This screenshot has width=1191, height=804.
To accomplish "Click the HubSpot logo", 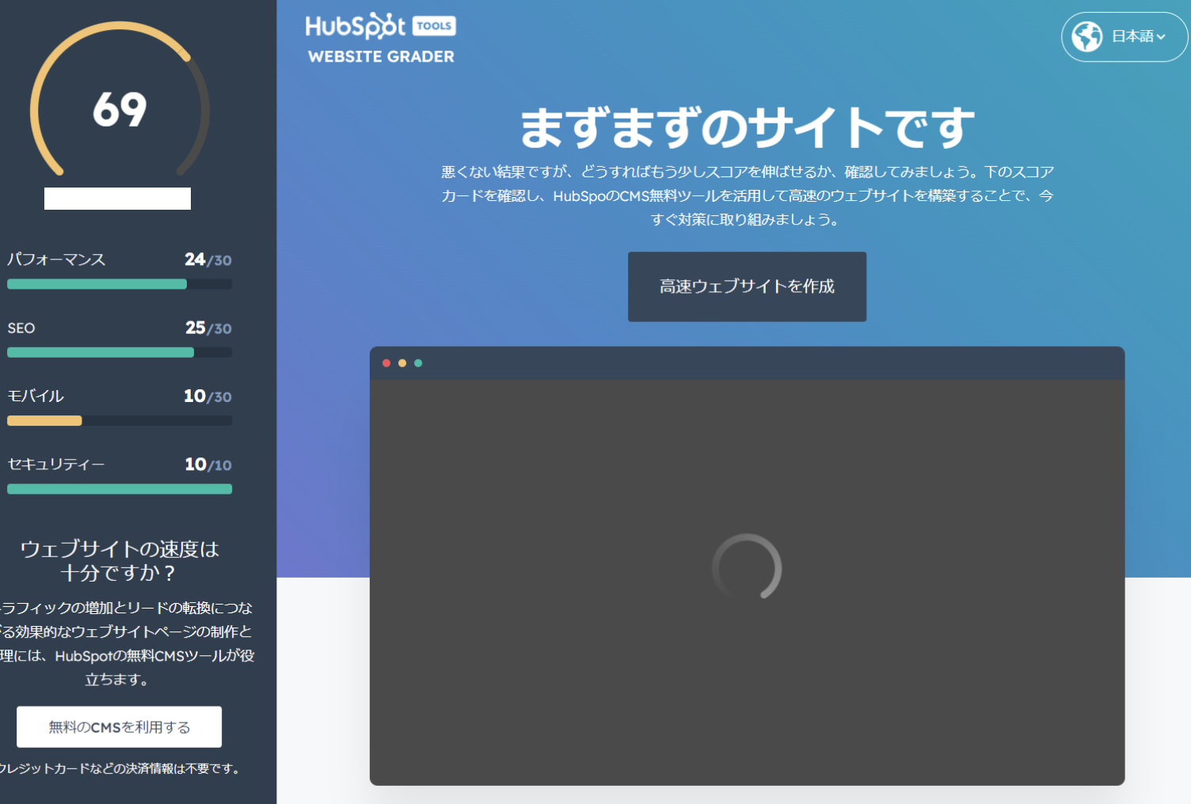I will 356,27.
